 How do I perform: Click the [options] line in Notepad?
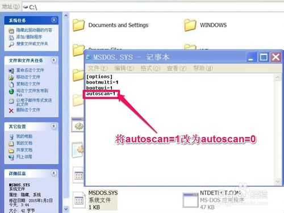pos(99,77)
